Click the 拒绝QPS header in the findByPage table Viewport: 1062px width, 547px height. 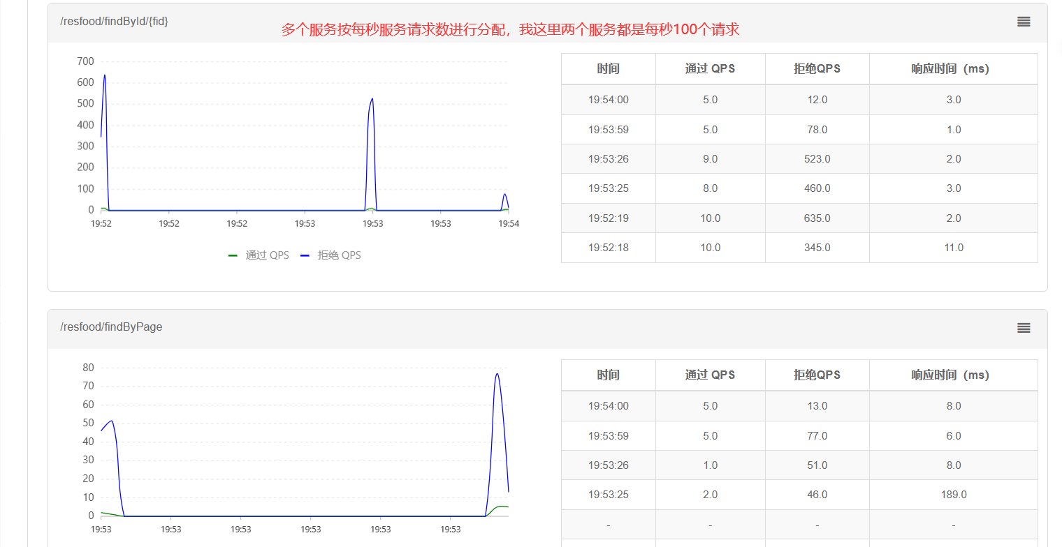click(x=817, y=375)
